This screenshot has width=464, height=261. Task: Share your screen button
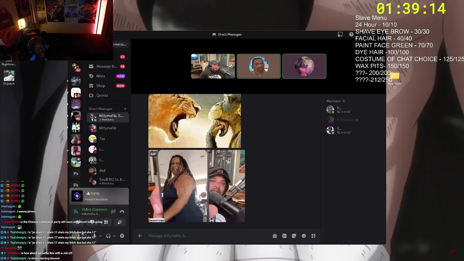point(92,222)
